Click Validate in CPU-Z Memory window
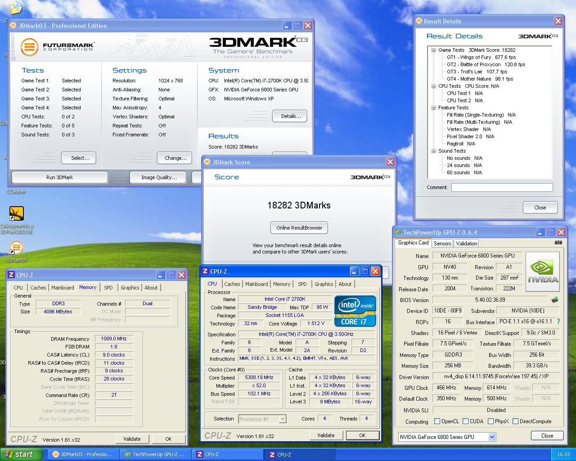Viewport: 576px width, 461px height. 132,439
